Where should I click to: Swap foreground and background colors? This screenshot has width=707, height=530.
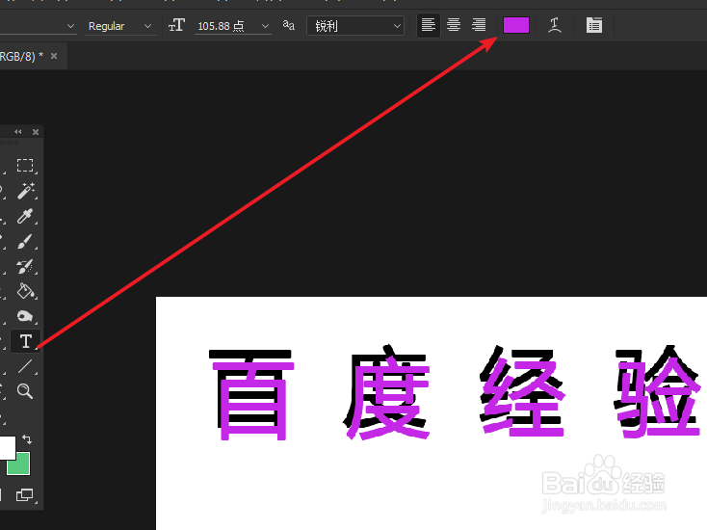point(27,438)
